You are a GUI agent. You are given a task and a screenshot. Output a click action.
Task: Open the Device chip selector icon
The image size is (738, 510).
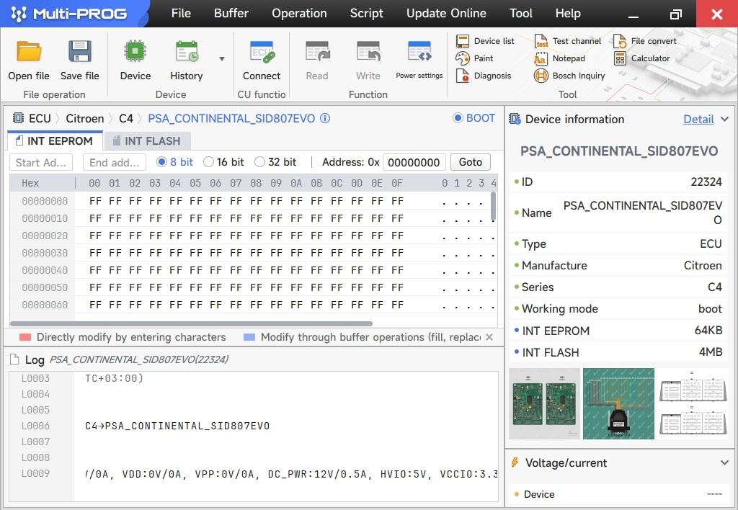(135, 51)
